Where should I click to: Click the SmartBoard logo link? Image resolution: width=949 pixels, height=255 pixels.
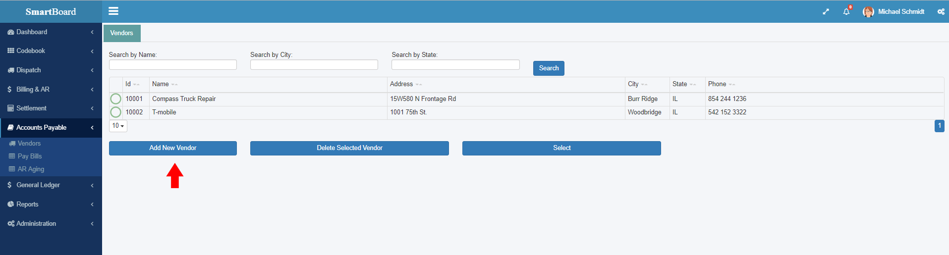coord(51,11)
